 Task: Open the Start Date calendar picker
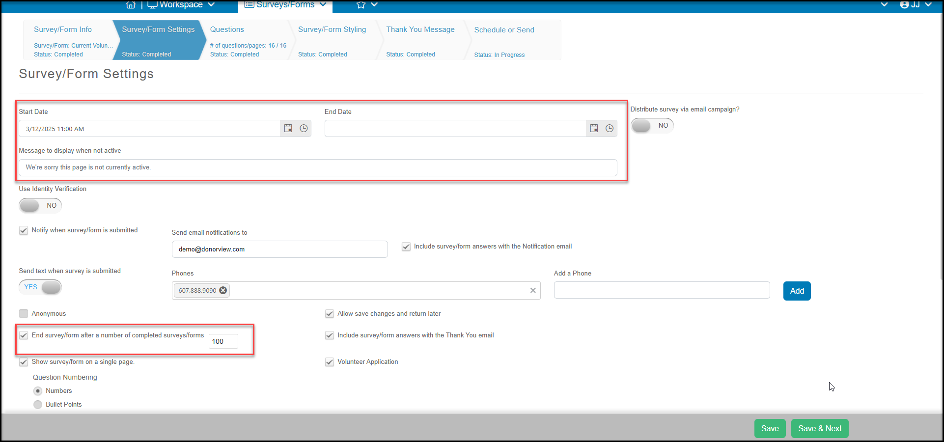coord(288,128)
